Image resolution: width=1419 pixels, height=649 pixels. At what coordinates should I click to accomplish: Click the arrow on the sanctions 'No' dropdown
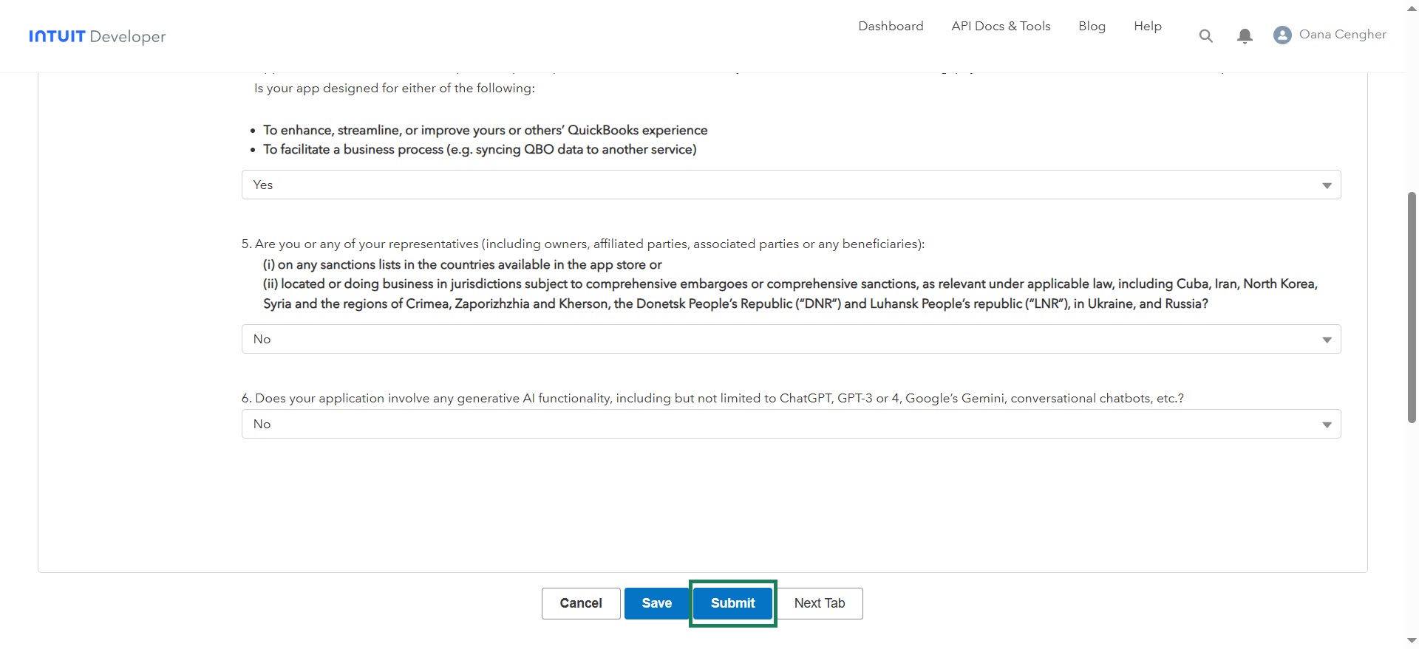pyautogui.click(x=1327, y=340)
